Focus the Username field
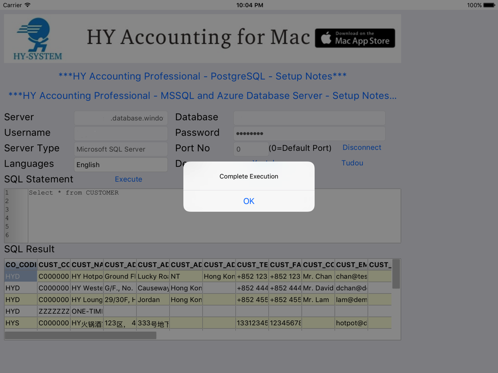 point(121,133)
